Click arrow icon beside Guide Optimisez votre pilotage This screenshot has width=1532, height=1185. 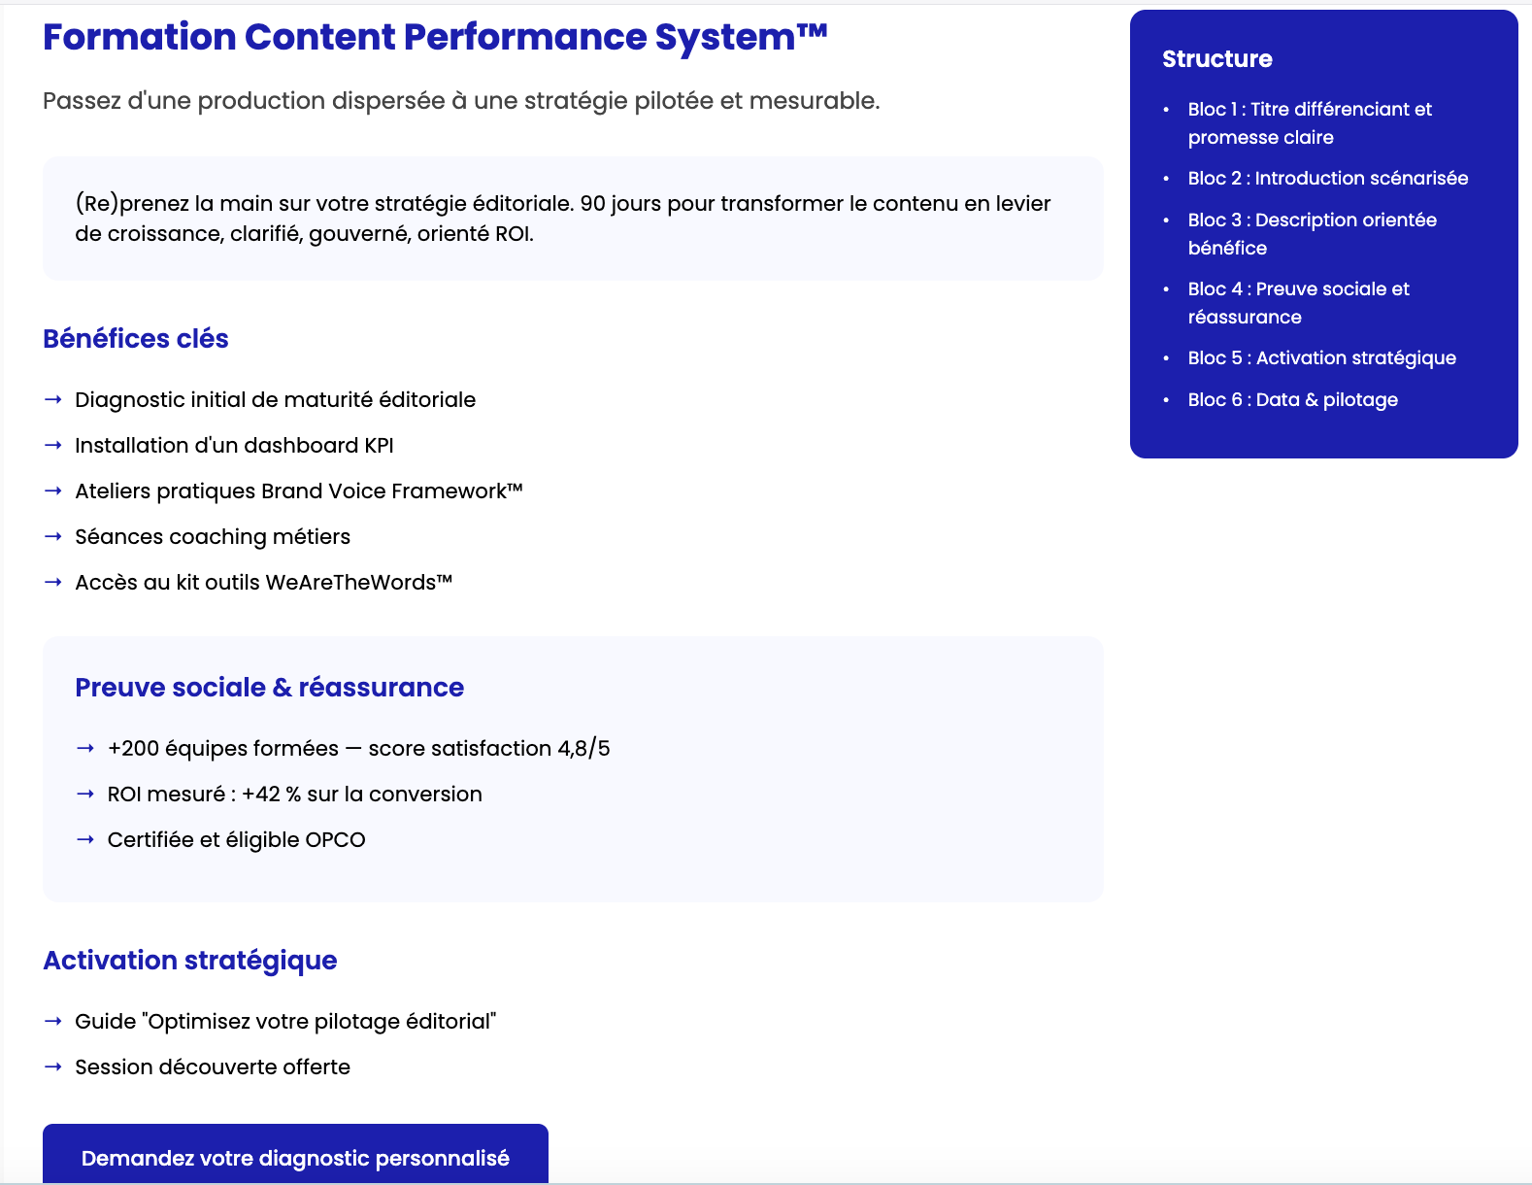point(53,1022)
